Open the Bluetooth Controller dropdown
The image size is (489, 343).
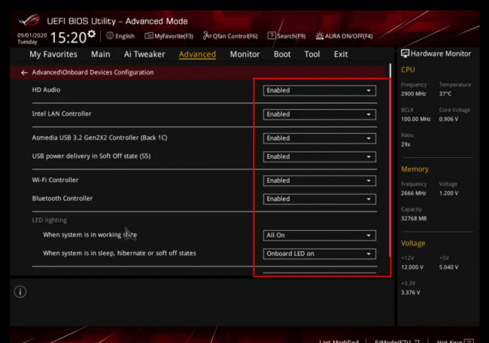(319, 199)
